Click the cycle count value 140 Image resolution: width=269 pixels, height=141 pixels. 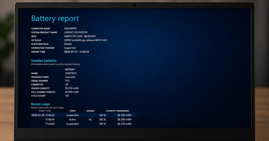[67, 96]
